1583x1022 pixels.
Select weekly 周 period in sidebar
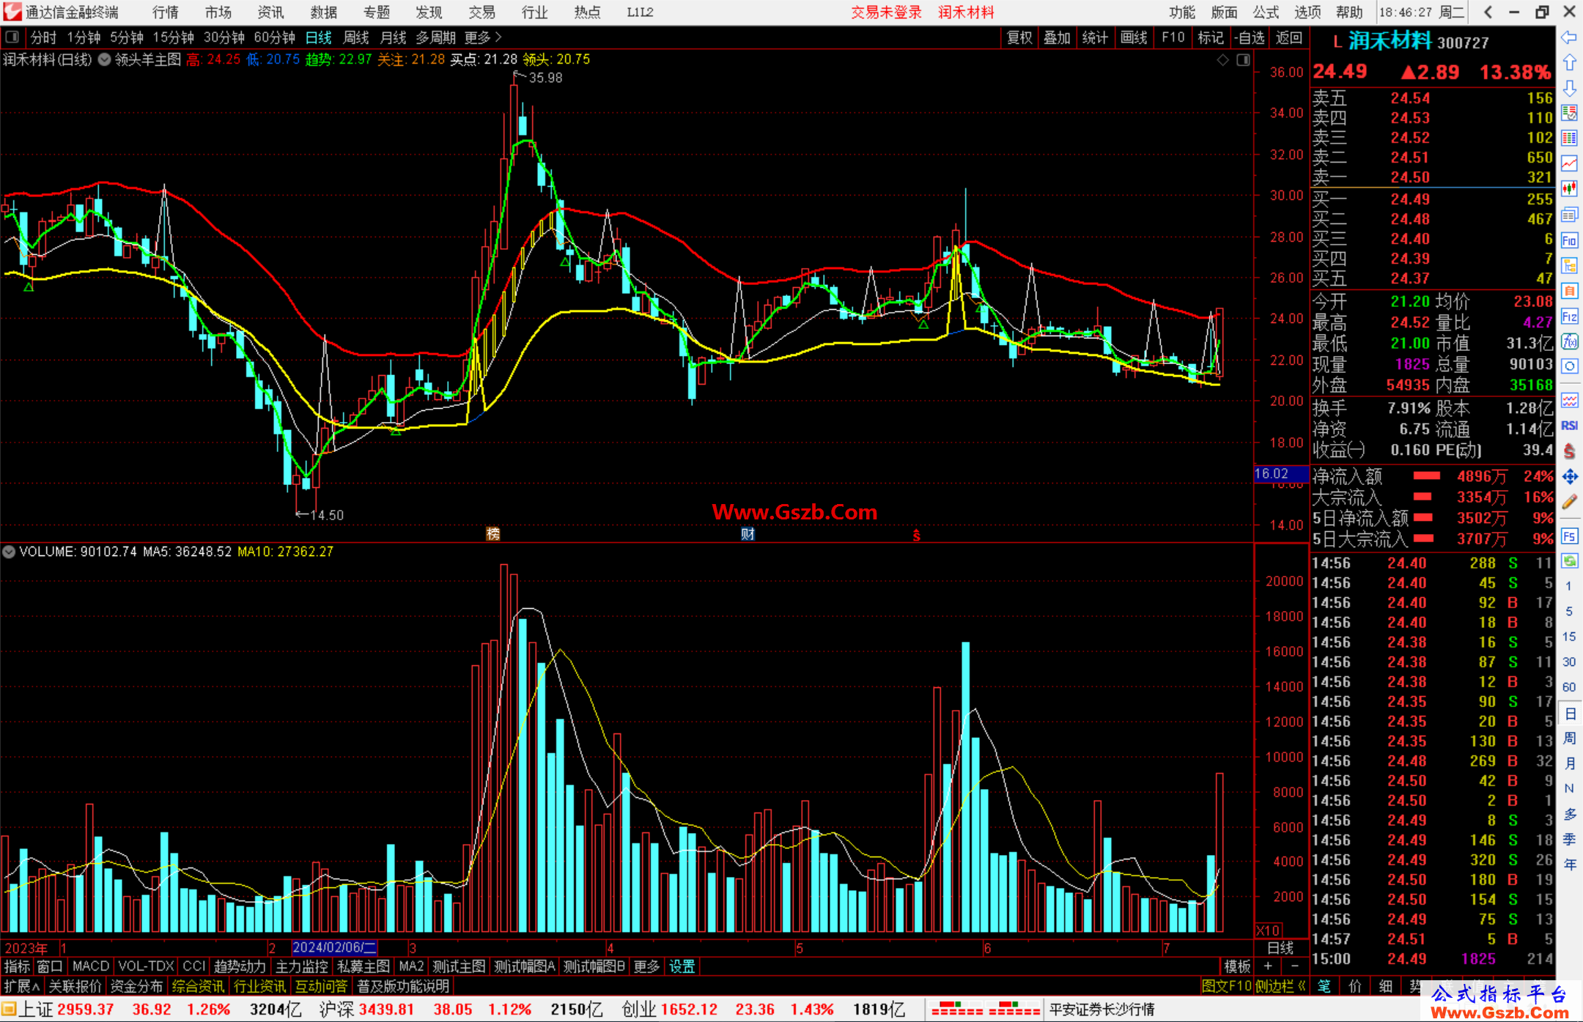1569,738
